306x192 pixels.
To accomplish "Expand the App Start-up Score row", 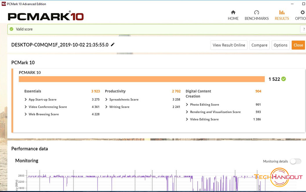I will point(26,99).
